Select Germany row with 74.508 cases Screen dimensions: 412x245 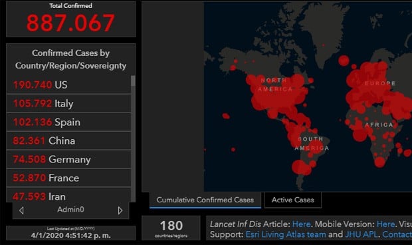point(68,160)
